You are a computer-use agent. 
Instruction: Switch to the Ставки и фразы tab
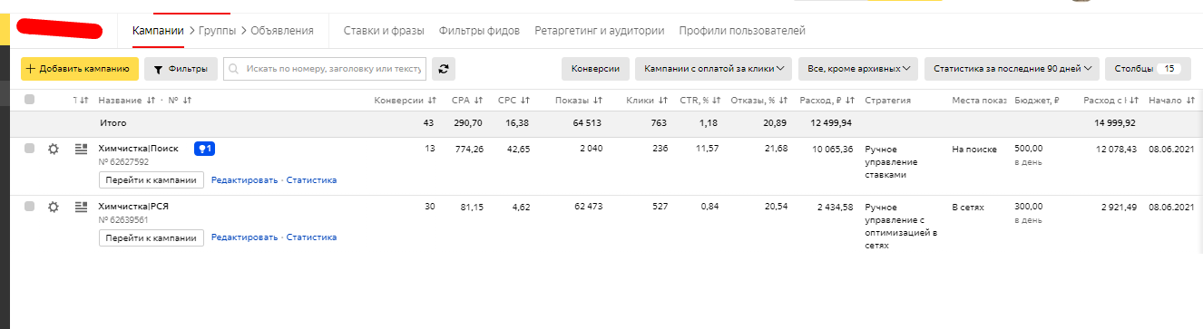(x=384, y=31)
